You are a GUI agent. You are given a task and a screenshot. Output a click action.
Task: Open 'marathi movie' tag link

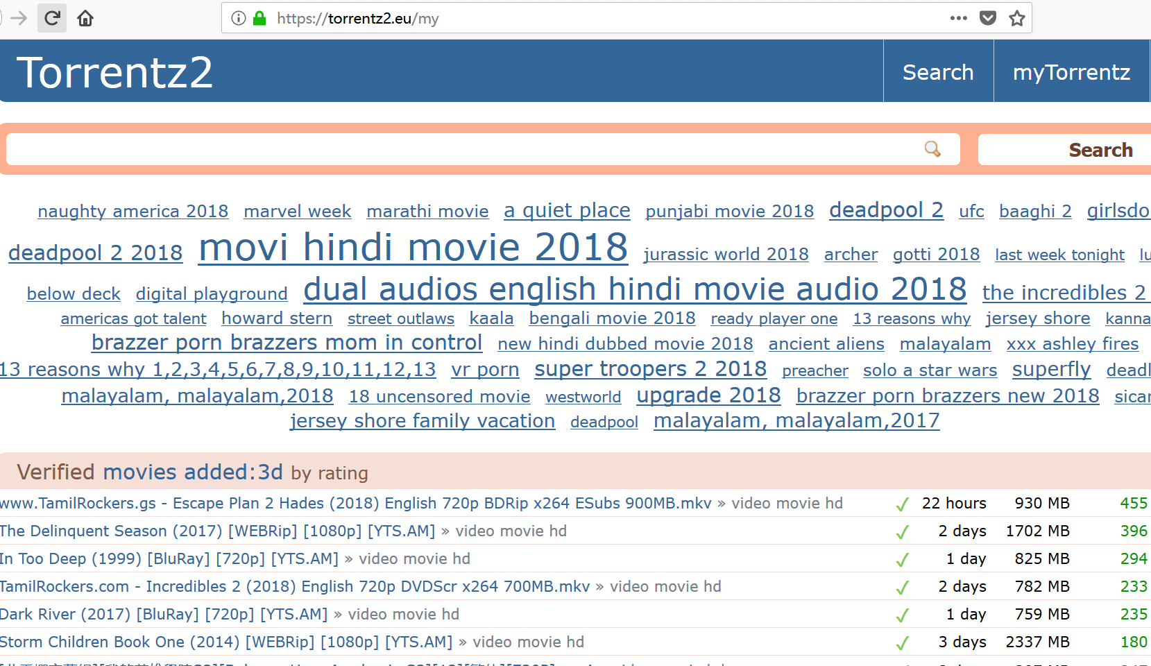click(427, 211)
